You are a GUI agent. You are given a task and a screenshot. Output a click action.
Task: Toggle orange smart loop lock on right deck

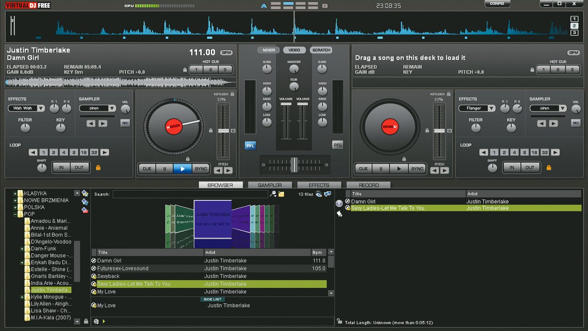(x=548, y=168)
